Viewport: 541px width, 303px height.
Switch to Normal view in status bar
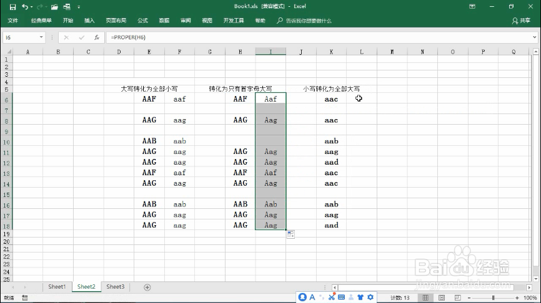point(426,298)
